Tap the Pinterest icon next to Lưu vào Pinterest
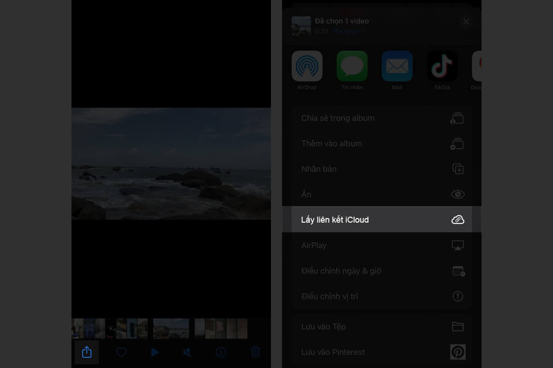The height and width of the screenshot is (368, 553). pos(458,352)
